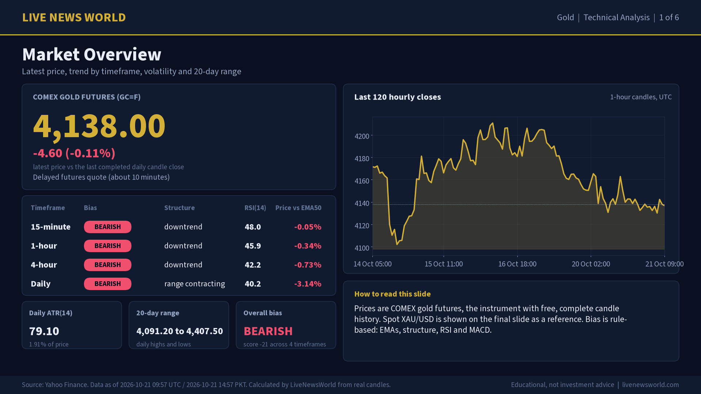Click livenewsworld.com in the footer
The width and height of the screenshot is (701, 394).
[650, 385]
